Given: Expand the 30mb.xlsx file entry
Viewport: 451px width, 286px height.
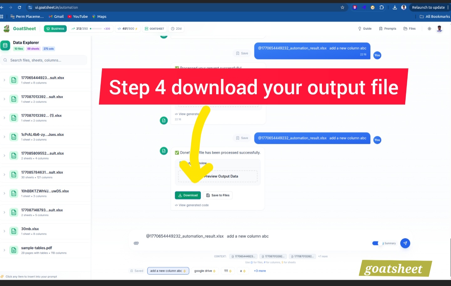Looking at the screenshot, I should click(4, 231).
